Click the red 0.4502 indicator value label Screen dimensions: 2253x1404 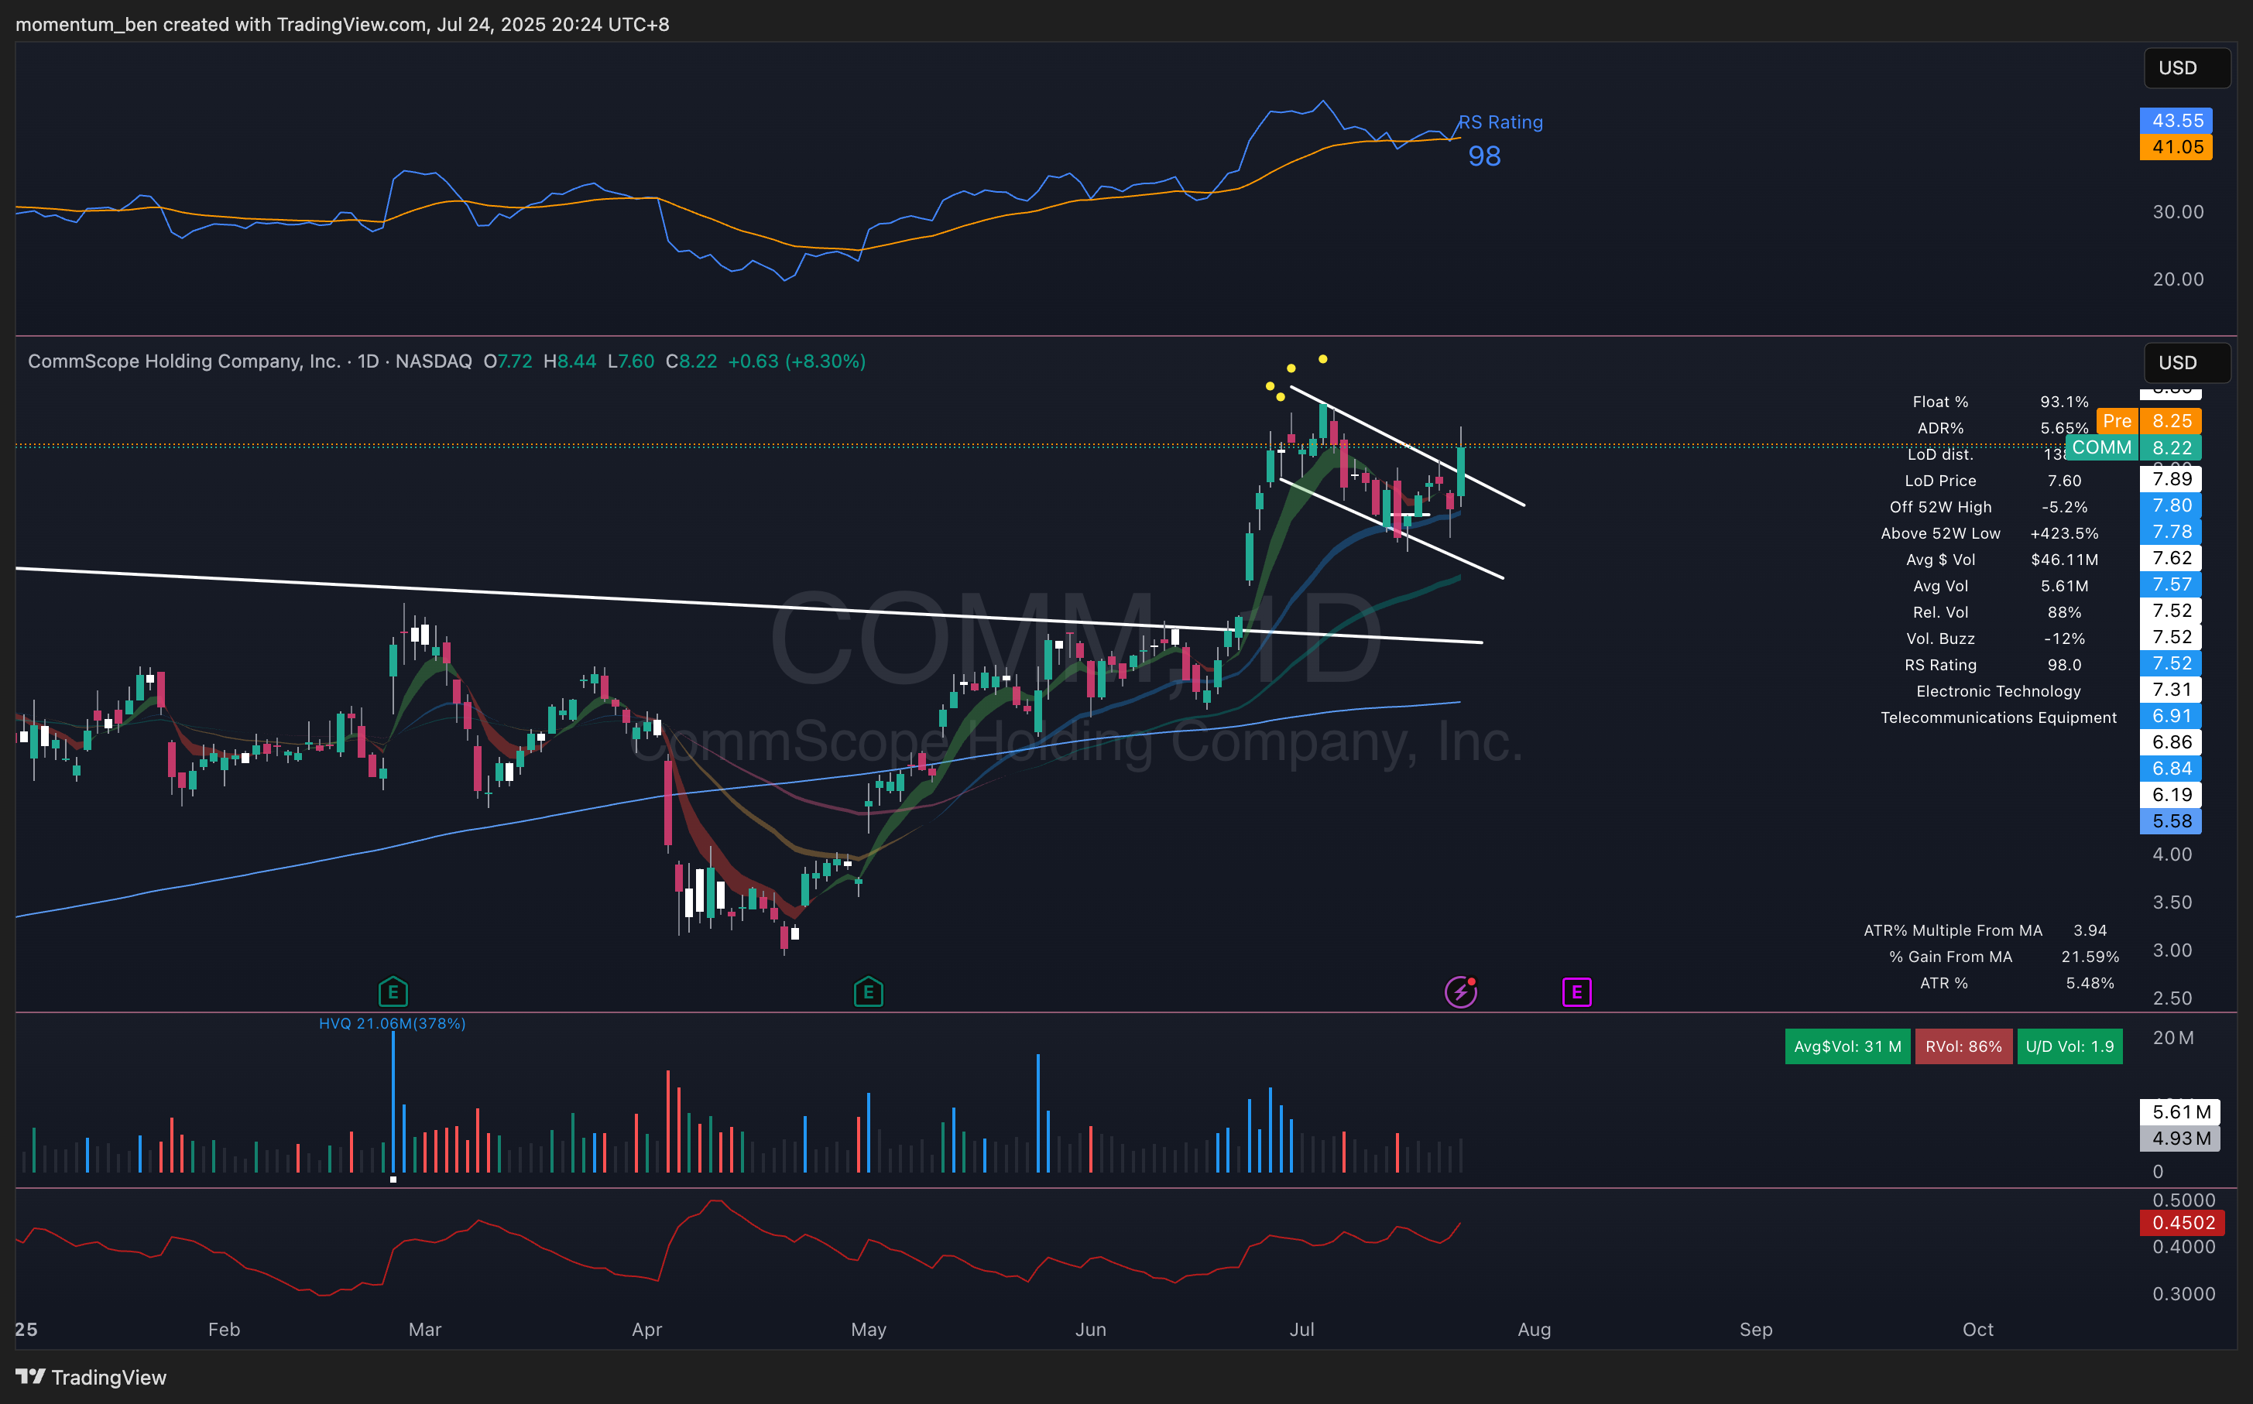(x=2182, y=1223)
